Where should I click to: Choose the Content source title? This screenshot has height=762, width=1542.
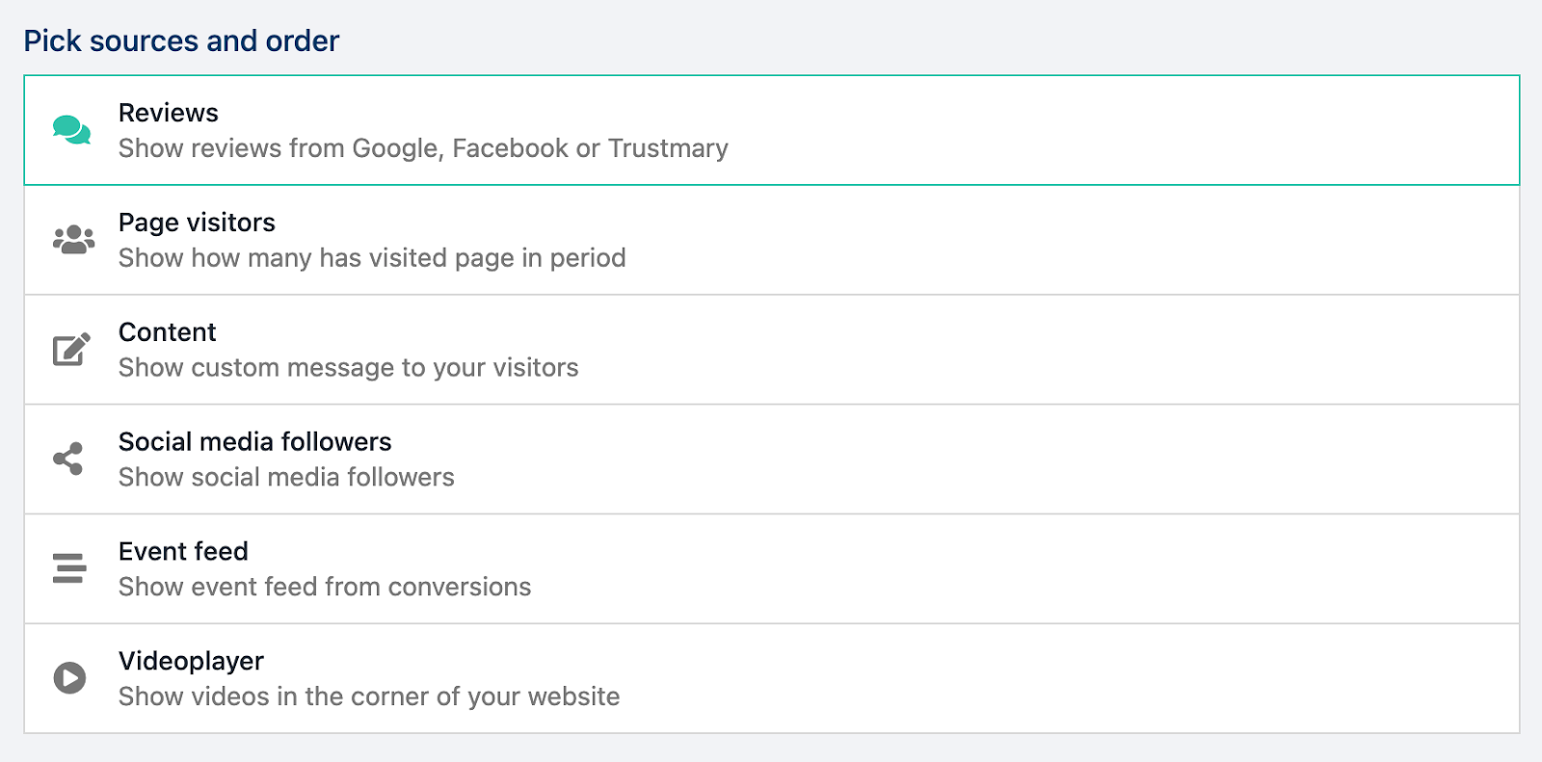[167, 332]
